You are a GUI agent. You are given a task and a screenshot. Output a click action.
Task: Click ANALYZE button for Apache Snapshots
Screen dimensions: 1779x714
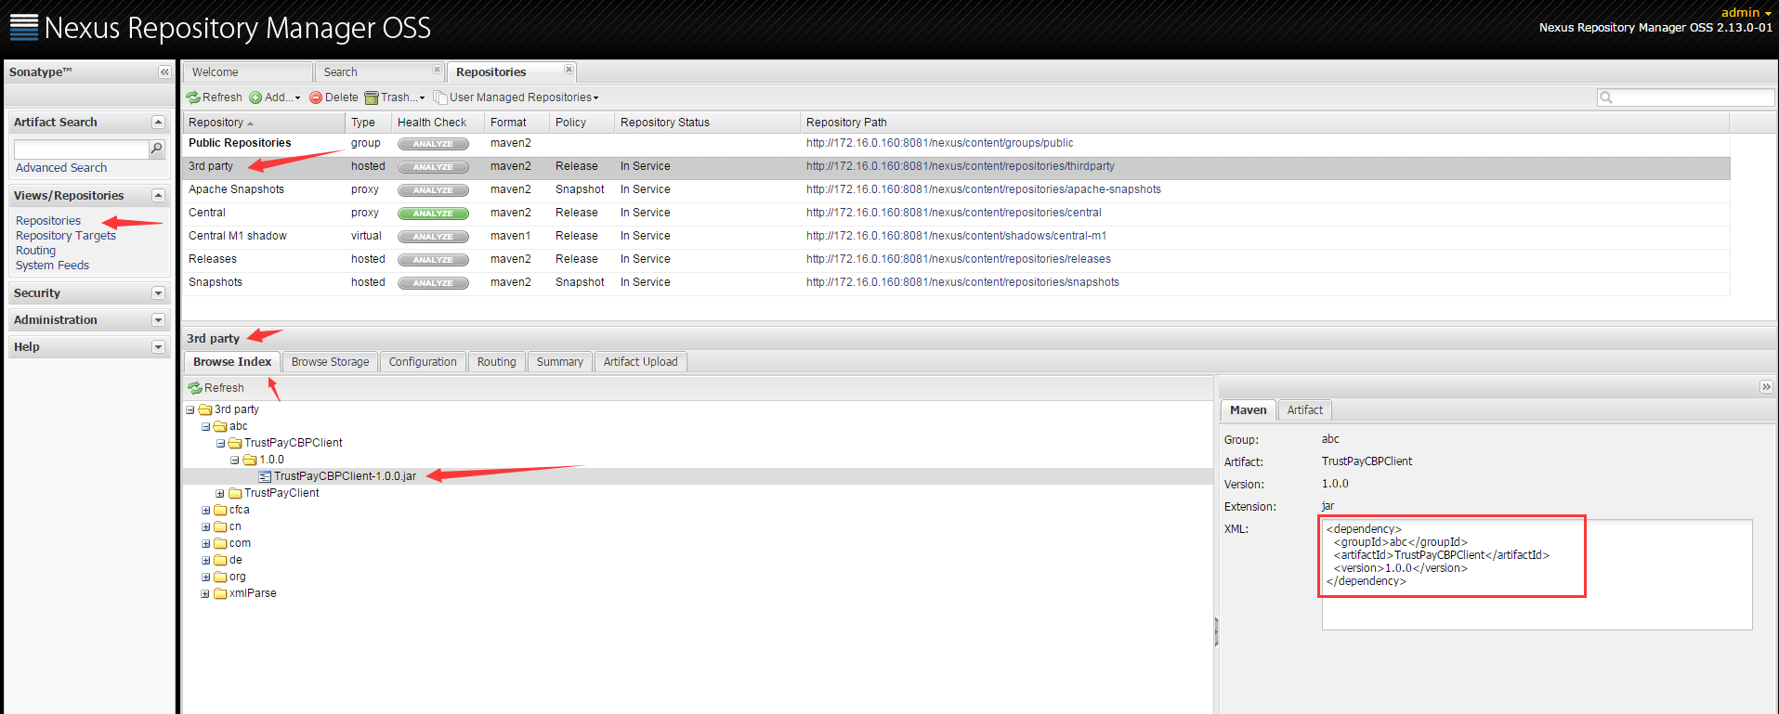coord(433,190)
